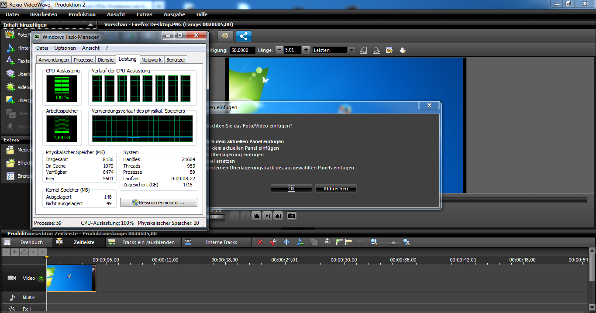Open the Hilfe menu
596x313 pixels.
coord(202,14)
